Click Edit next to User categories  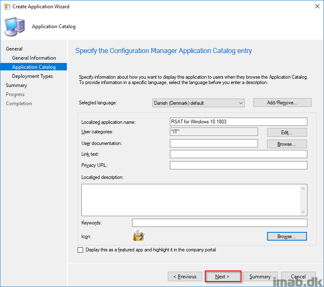pyautogui.click(x=287, y=132)
